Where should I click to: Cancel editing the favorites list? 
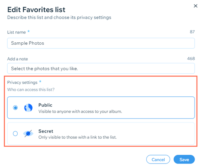(x=158, y=160)
